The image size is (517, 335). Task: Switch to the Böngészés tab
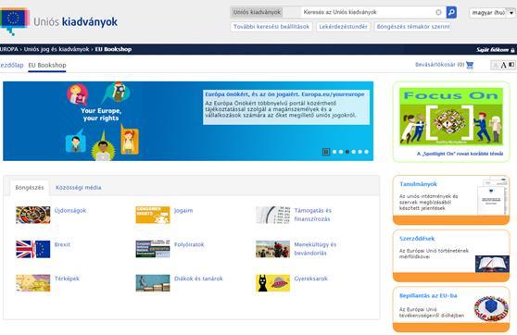coord(30,188)
